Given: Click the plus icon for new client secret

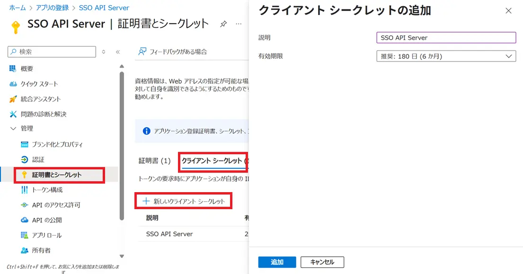Looking at the screenshot, I should pyautogui.click(x=146, y=201).
